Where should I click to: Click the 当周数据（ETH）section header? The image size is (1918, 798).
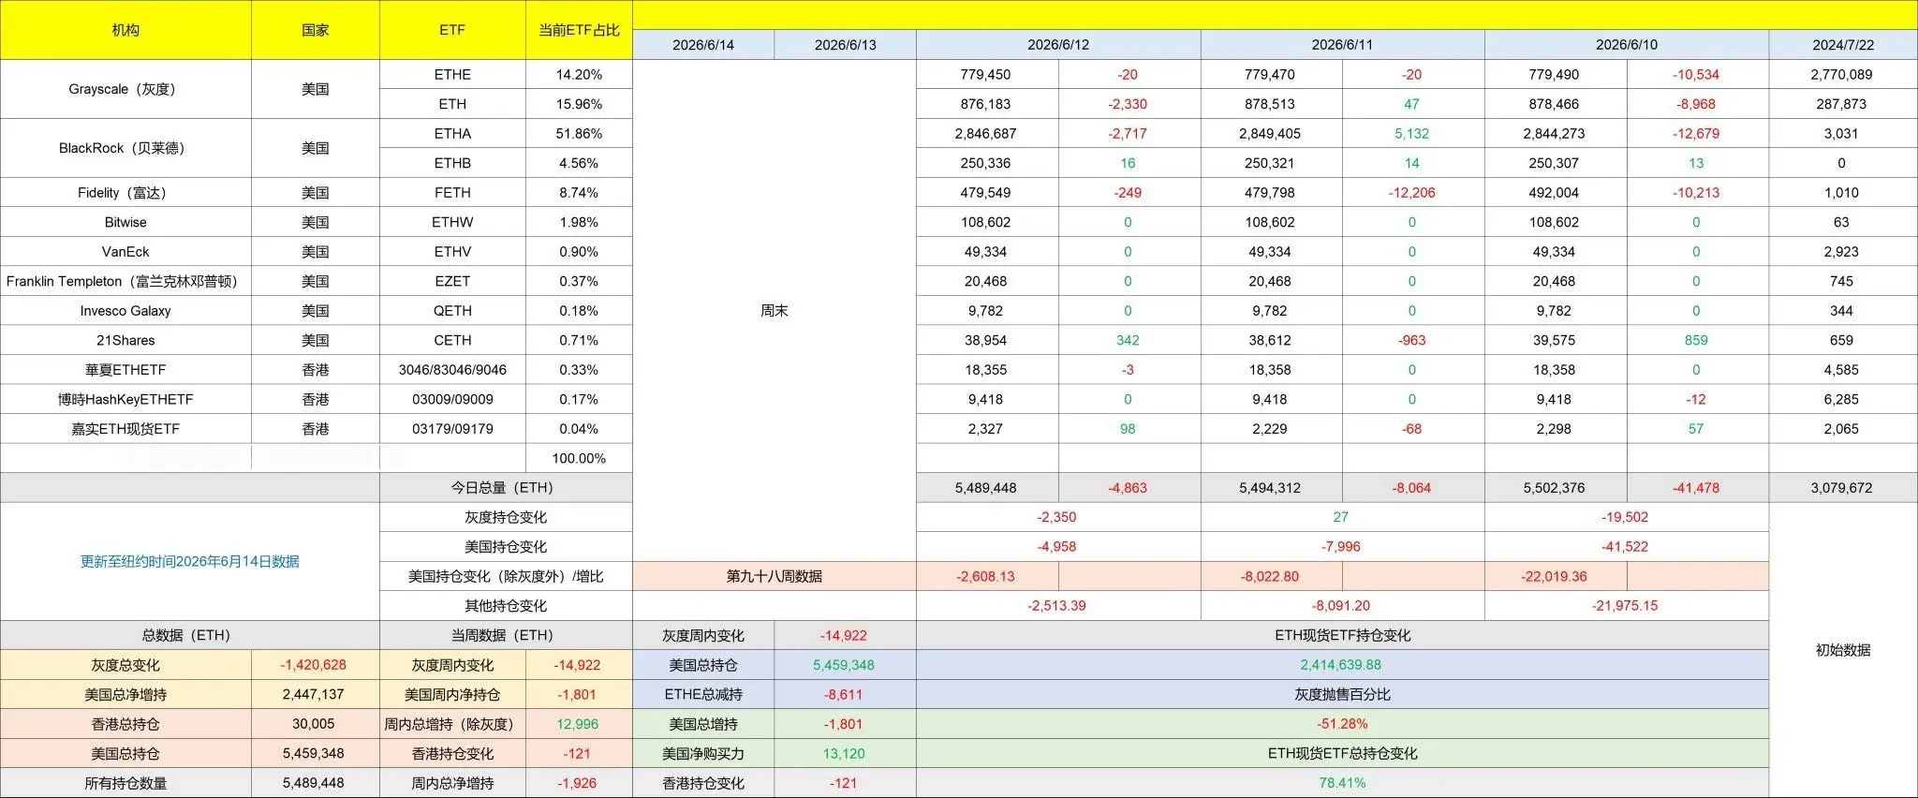(506, 635)
